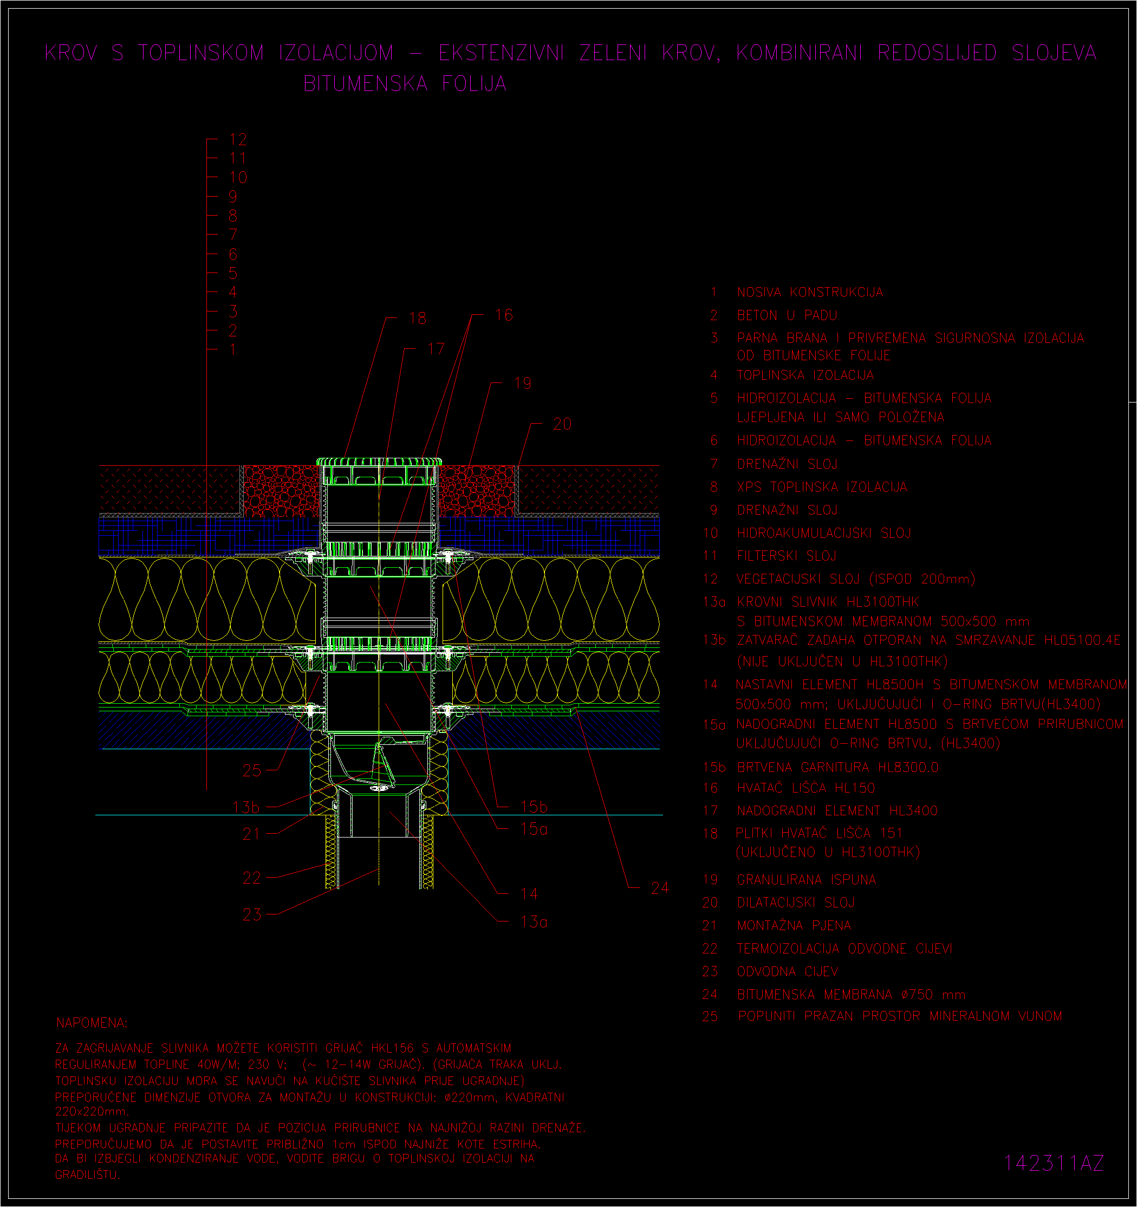Click callout label 22 near the pipe
Image resolution: width=1137 pixels, height=1207 pixels.
(252, 879)
